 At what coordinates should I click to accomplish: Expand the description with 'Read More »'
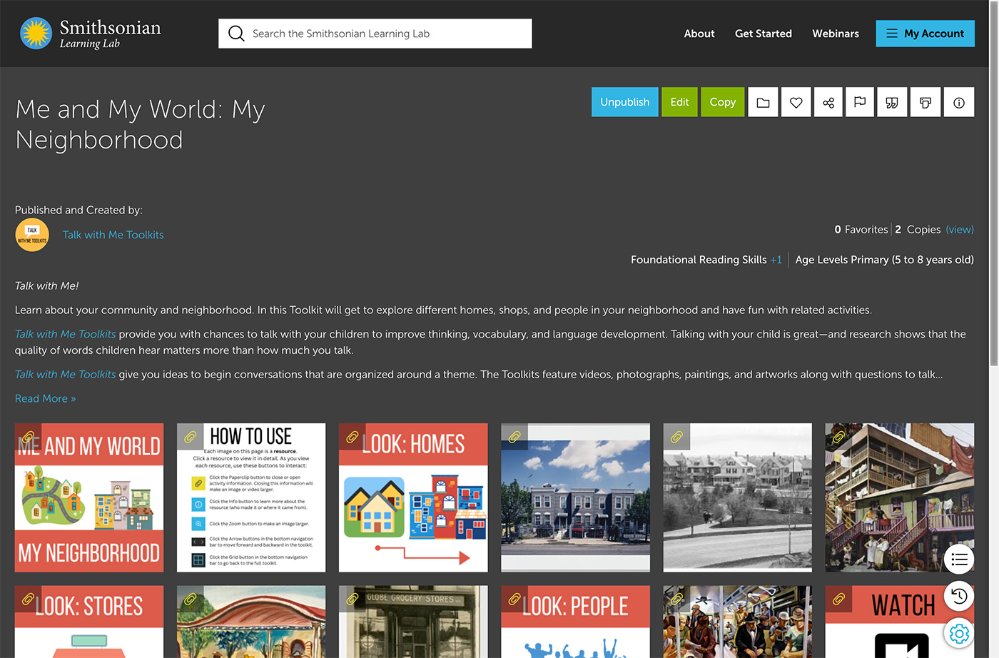coord(45,398)
